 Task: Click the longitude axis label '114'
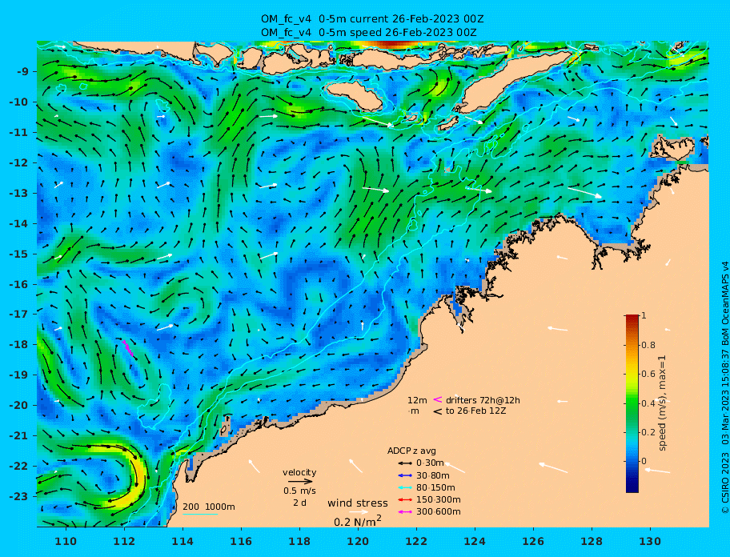[x=182, y=541]
